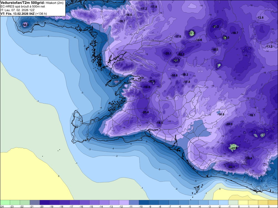The width and height of the screenshot is (278, 208).
Task: Click the -19.8 temperature label
Action: [147, 87]
